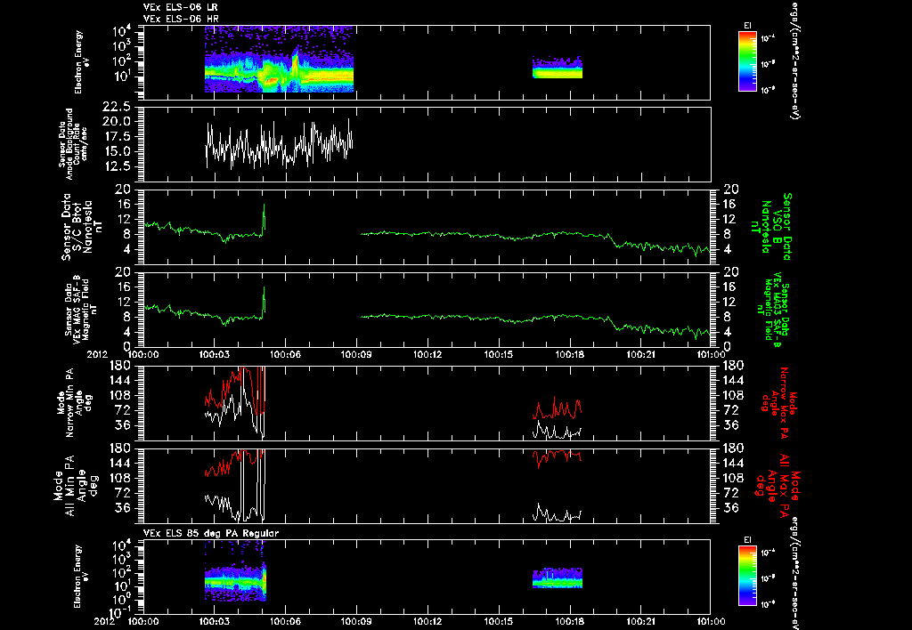
Task: Click the 12.5 tick on the count rate axis
Action: (116, 166)
